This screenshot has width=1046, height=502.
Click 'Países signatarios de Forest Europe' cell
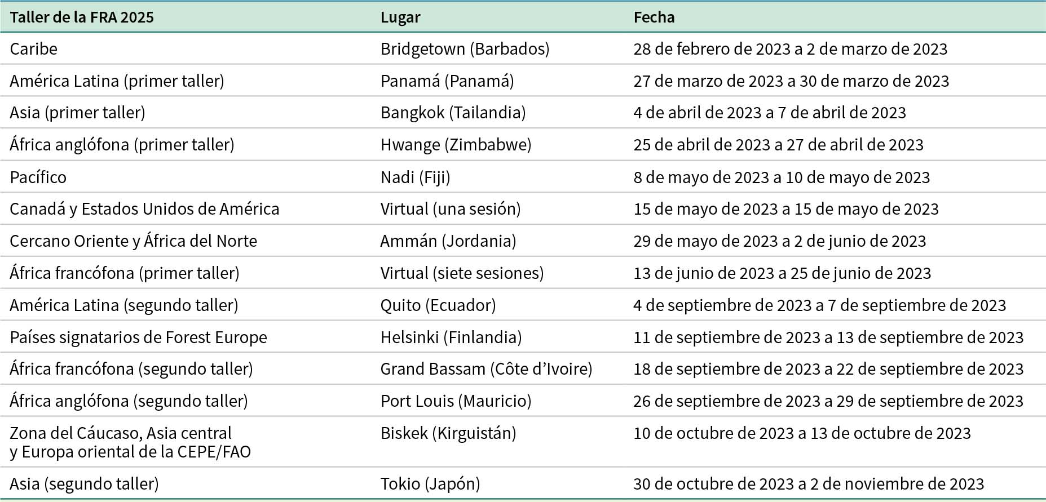click(x=138, y=337)
